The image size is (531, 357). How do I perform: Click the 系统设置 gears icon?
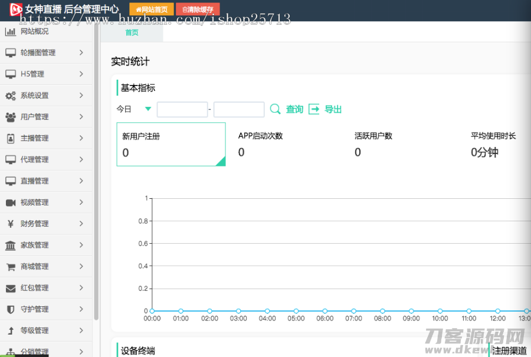pos(11,96)
